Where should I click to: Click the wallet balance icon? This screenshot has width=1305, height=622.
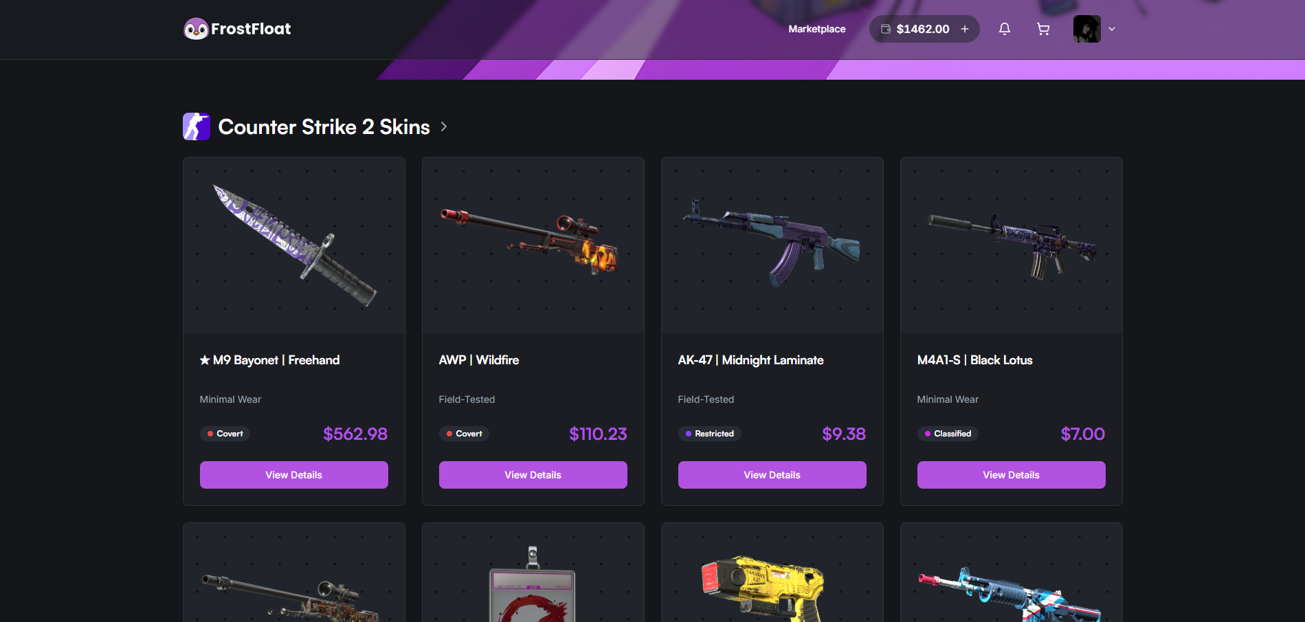pyautogui.click(x=886, y=29)
